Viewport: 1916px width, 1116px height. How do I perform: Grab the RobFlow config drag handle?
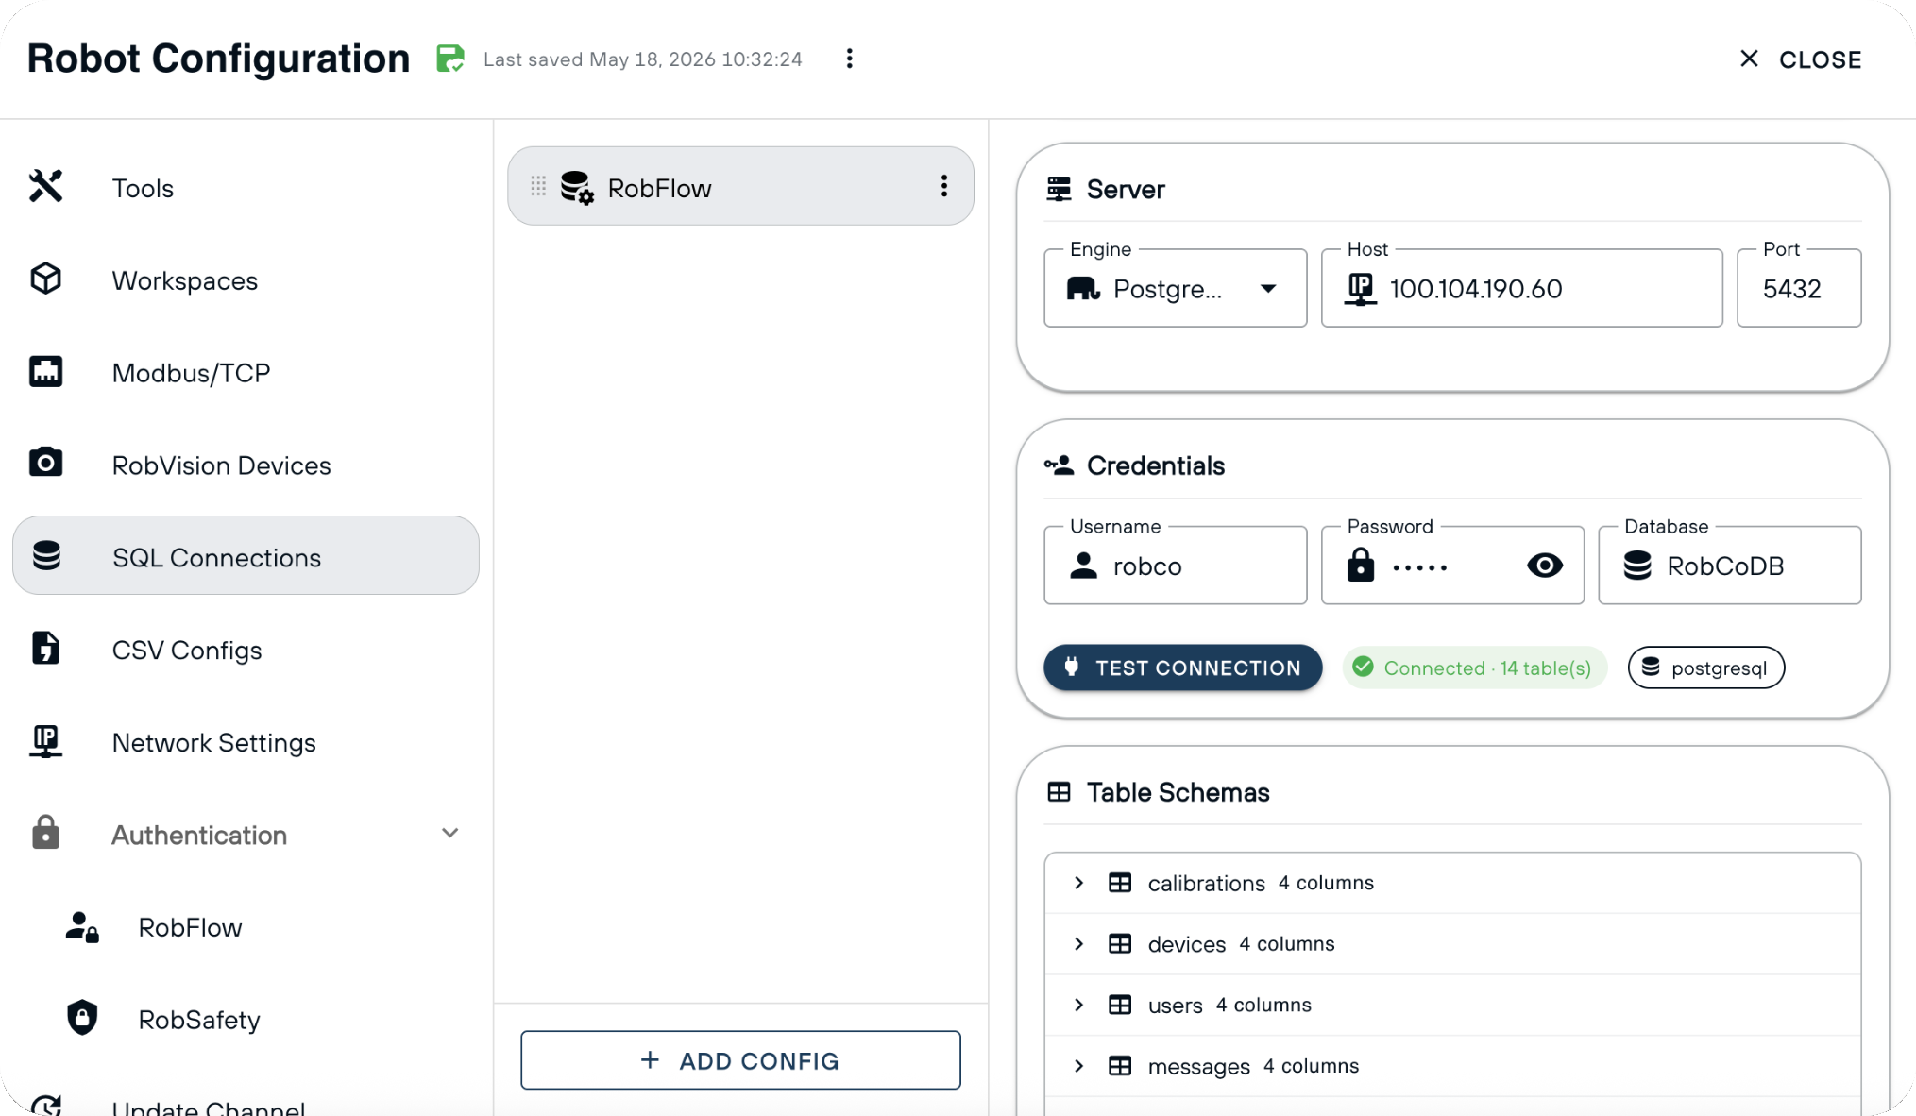pos(538,186)
